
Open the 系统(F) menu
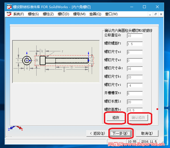19,14
